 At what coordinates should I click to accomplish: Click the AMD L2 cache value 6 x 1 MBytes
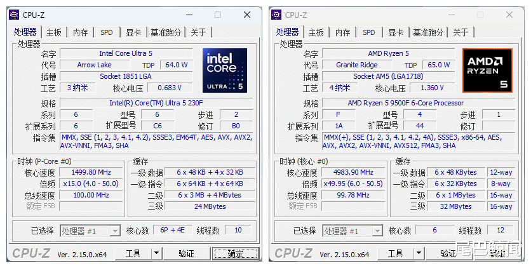pos(456,195)
